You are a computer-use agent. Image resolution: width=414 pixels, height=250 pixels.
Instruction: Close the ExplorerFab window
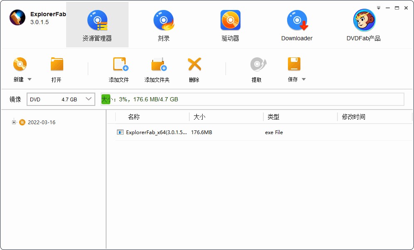[406, 8]
